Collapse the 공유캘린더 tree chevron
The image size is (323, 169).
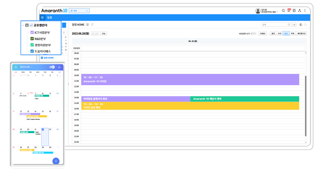[23, 25]
